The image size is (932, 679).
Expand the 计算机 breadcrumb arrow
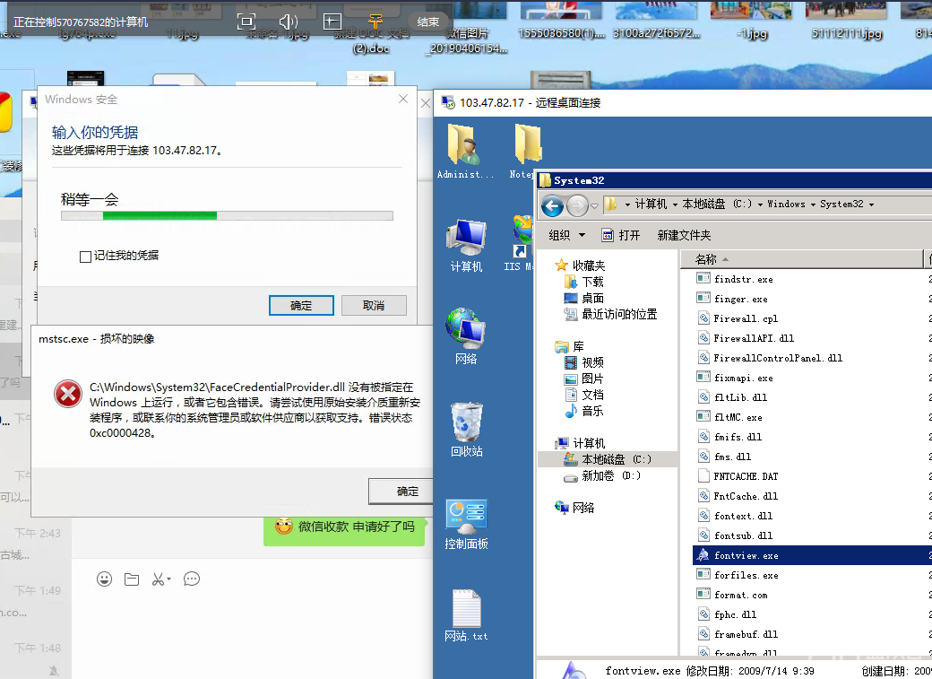click(x=675, y=205)
